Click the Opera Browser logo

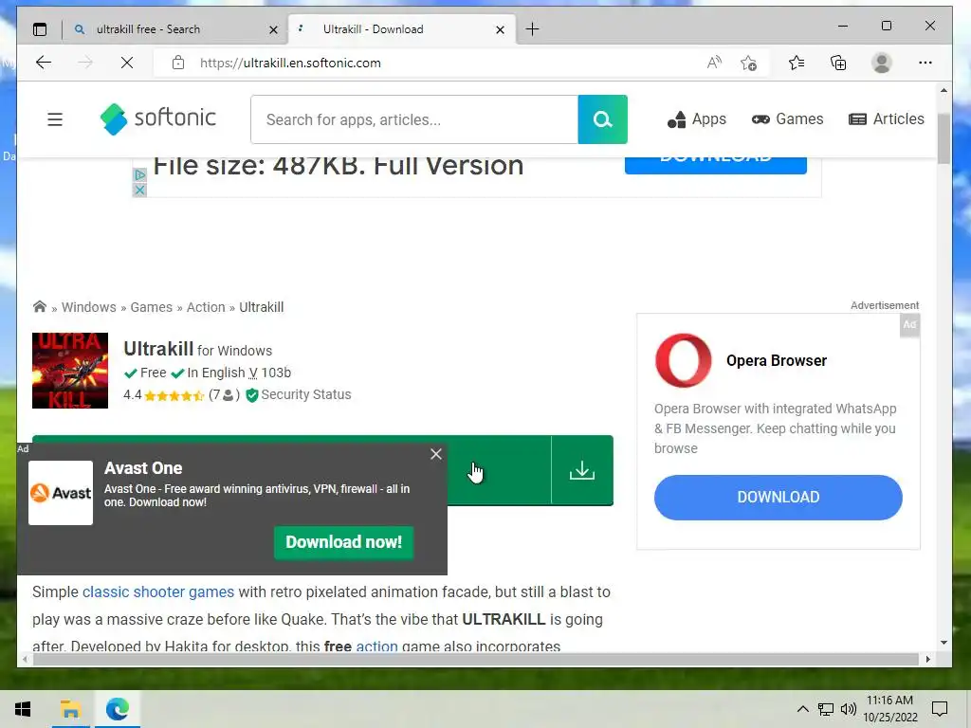tap(684, 360)
